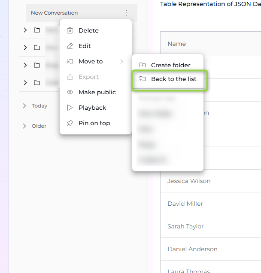Screen dimensions: 261x273
Task: Click the Delete trash icon
Action: point(70,30)
